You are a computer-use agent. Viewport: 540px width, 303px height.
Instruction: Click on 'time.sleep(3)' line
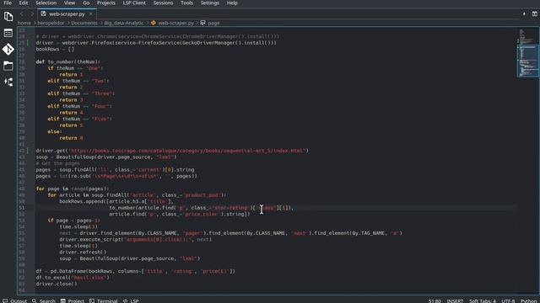coord(78,226)
